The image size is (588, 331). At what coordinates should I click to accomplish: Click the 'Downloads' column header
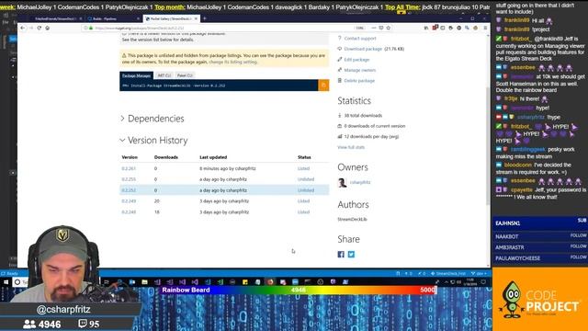[165, 157]
